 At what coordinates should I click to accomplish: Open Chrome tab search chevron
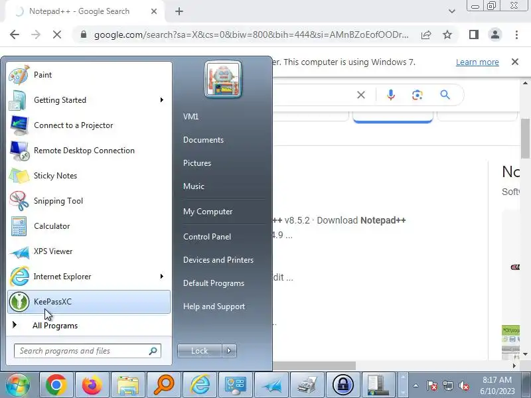tap(451, 11)
